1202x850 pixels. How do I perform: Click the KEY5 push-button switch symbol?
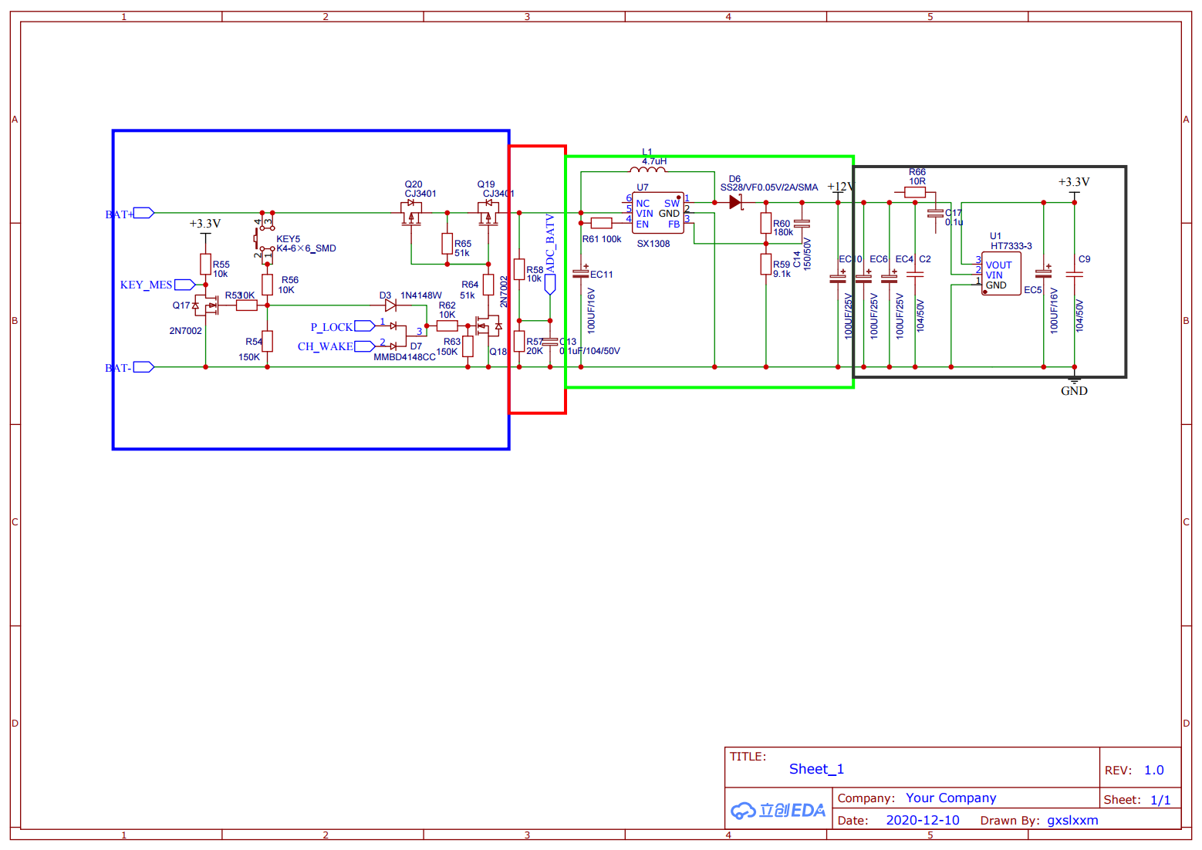[x=265, y=239]
